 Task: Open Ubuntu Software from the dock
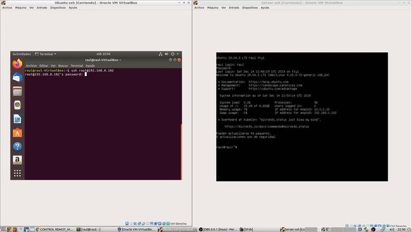pos(17,133)
